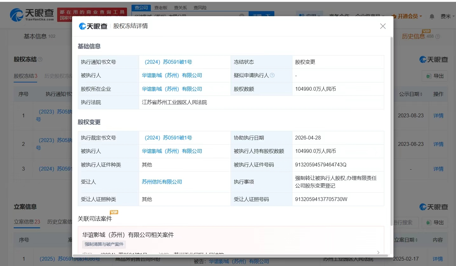Select the 历史信息 488 tab
Screen dimensions: 456x266
[x=418, y=36]
